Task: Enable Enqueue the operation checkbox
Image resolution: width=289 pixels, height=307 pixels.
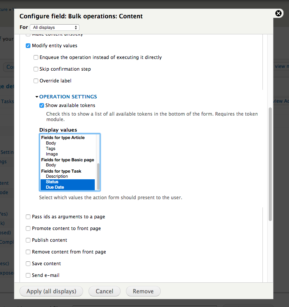Action: [x=36, y=57]
